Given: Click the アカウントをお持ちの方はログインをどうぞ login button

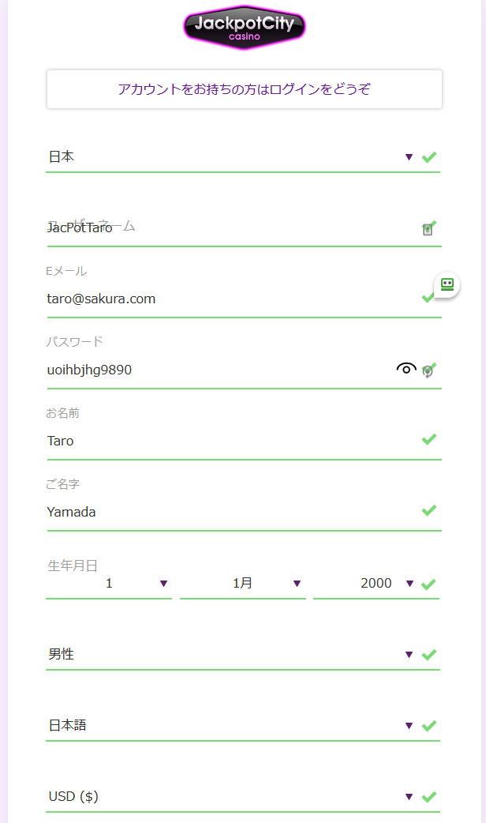Looking at the screenshot, I should 245,89.
